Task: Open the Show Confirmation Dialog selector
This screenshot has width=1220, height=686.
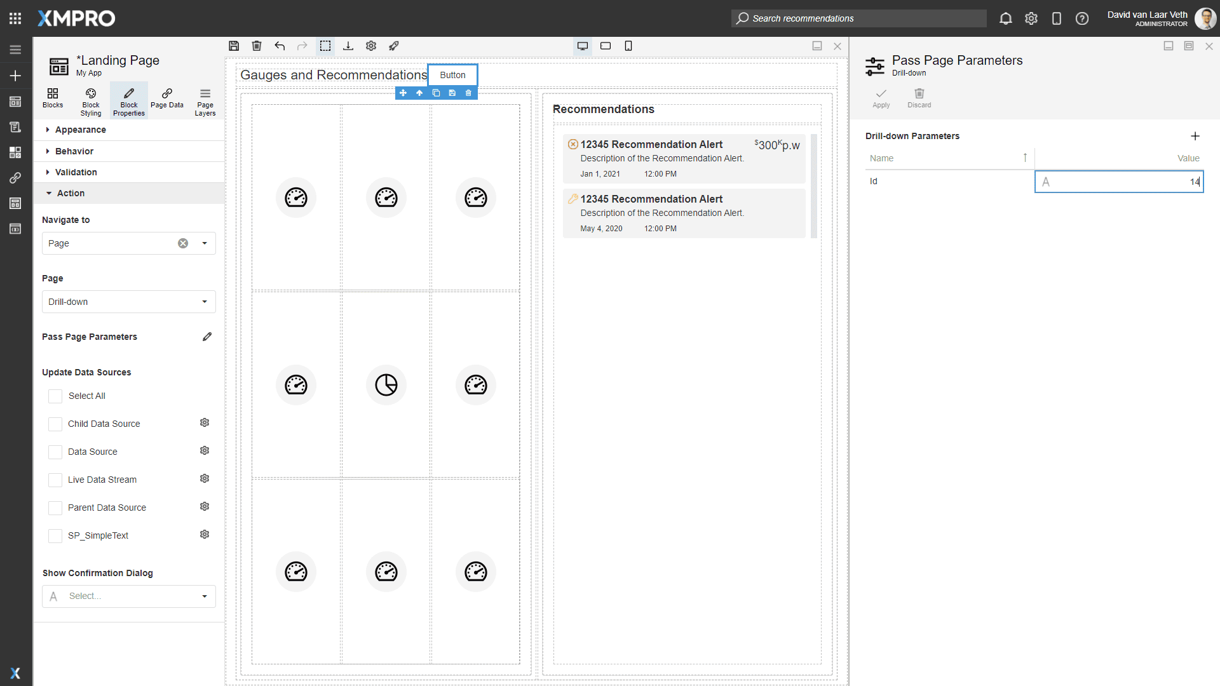Action: coord(128,596)
